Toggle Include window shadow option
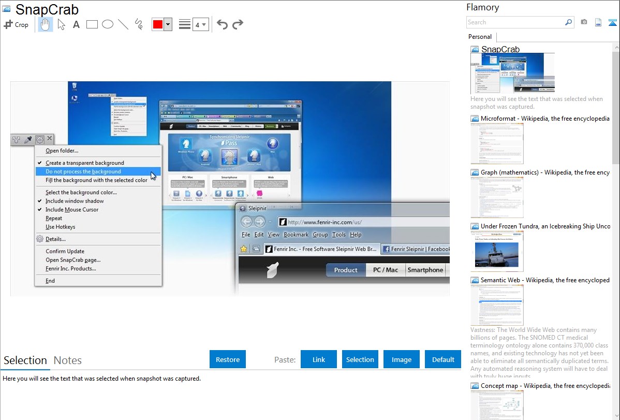The width and height of the screenshot is (620, 420). [x=98, y=201]
